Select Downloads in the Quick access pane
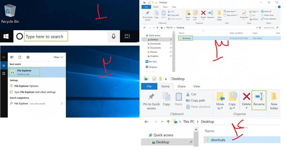The image size is (286, 151). 155,44
